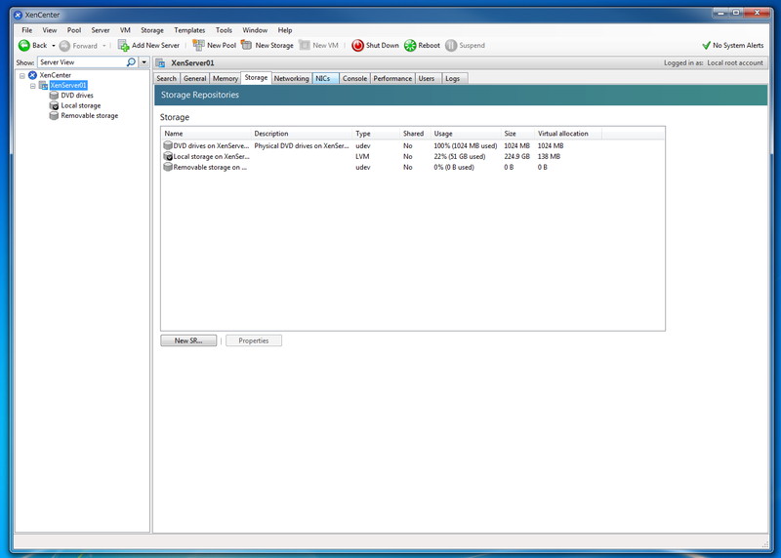Sort by the Size column header
This screenshot has width=781, height=558.
click(517, 134)
